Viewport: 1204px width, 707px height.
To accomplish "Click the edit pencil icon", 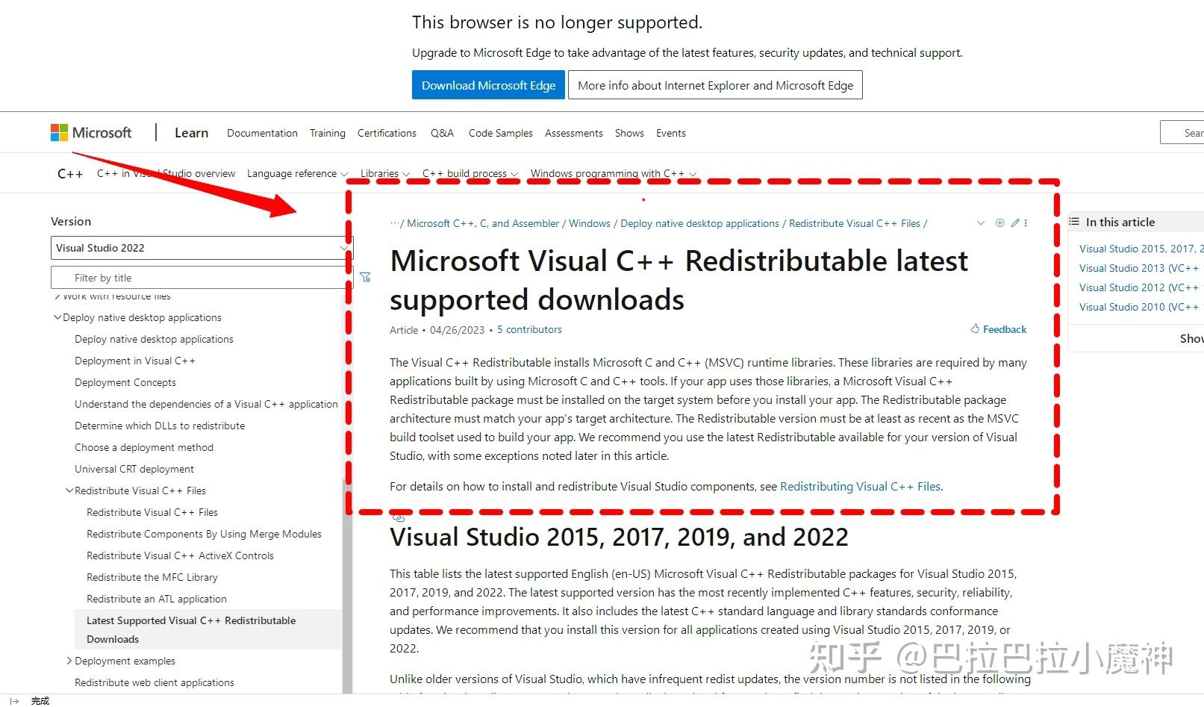I will click(x=1015, y=223).
